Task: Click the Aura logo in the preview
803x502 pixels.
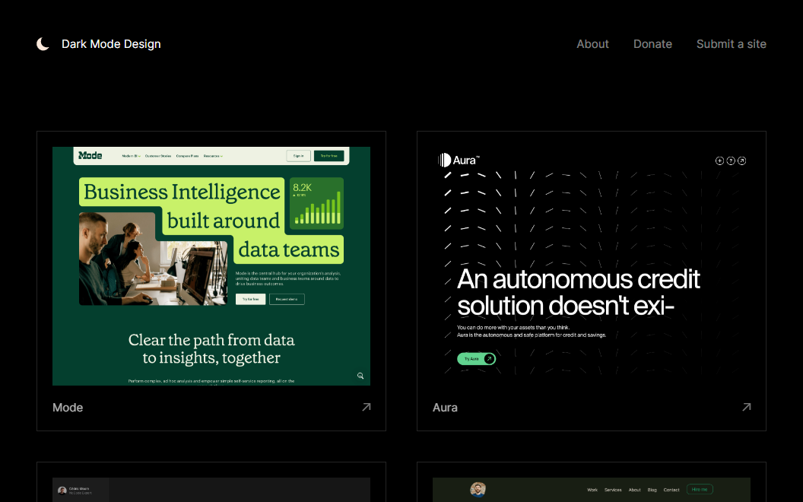Action: [459, 160]
